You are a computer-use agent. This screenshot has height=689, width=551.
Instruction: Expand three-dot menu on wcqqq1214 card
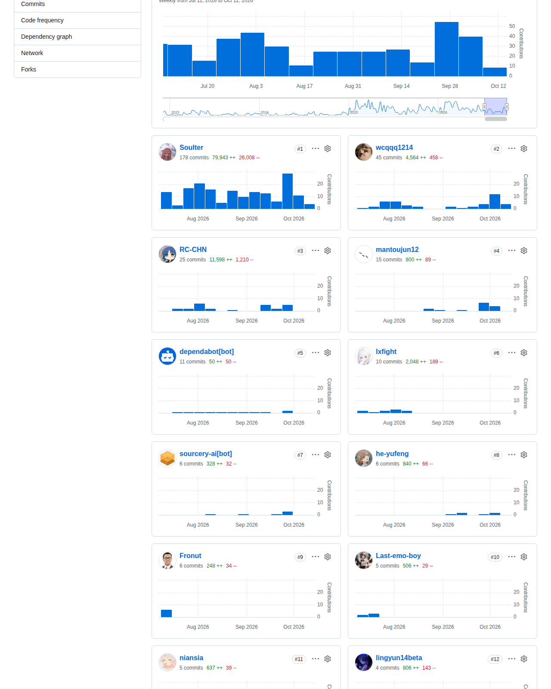pos(512,149)
